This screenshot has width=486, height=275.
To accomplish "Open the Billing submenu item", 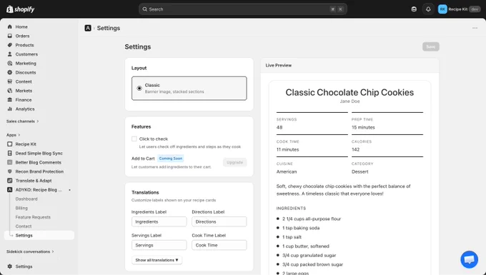I will pyautogui.click(x=21, y=208).
